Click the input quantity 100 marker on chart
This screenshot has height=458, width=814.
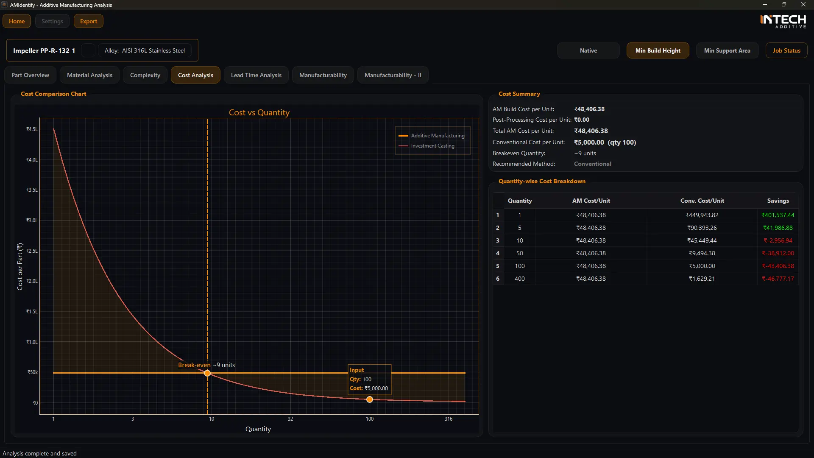[370, 399]
